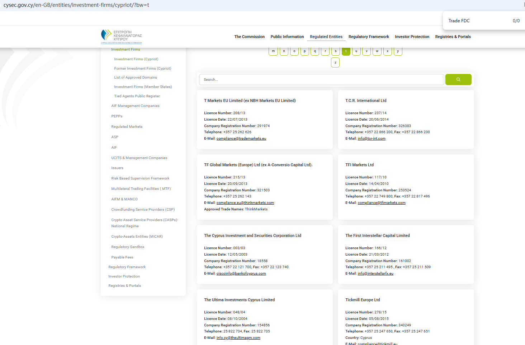Click the browser address bar URL
The height and width of the screenshot is (345, 525).
tap(76, 5)
